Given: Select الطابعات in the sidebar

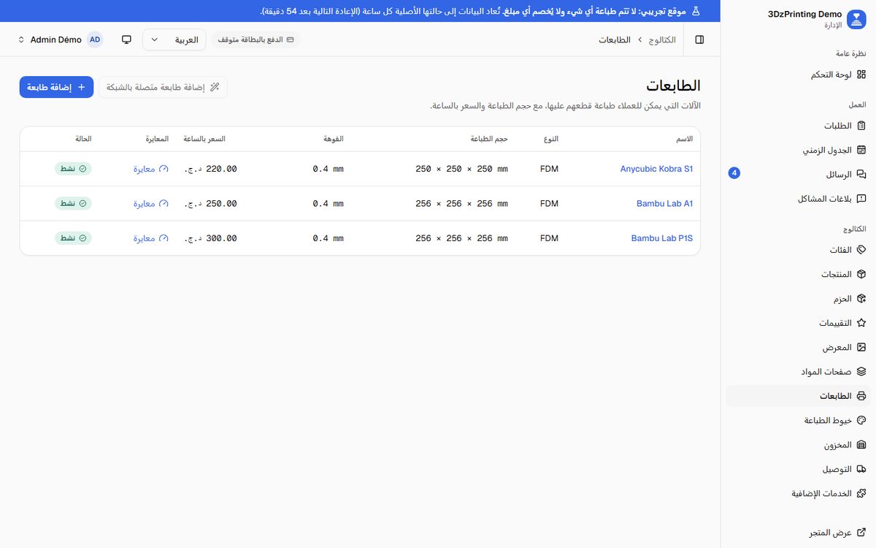Looking at the screenshot, I should point(798,396).
